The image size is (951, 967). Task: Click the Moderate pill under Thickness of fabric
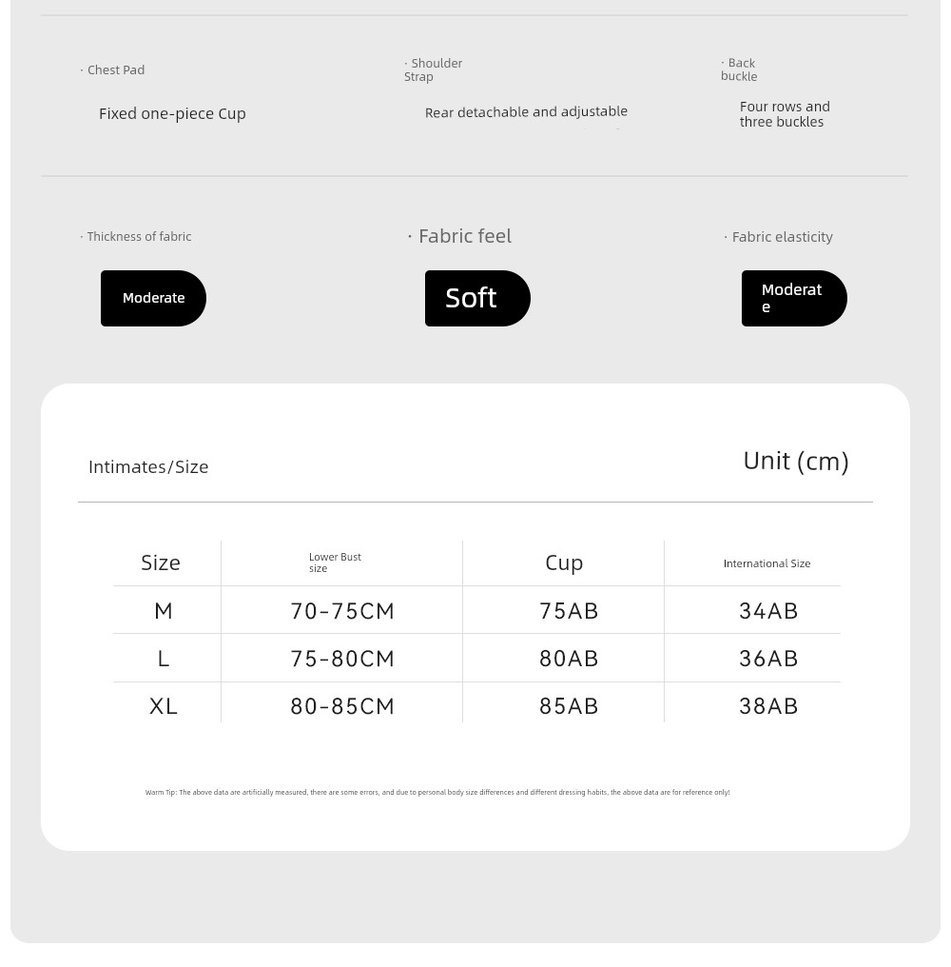[153, 298]
